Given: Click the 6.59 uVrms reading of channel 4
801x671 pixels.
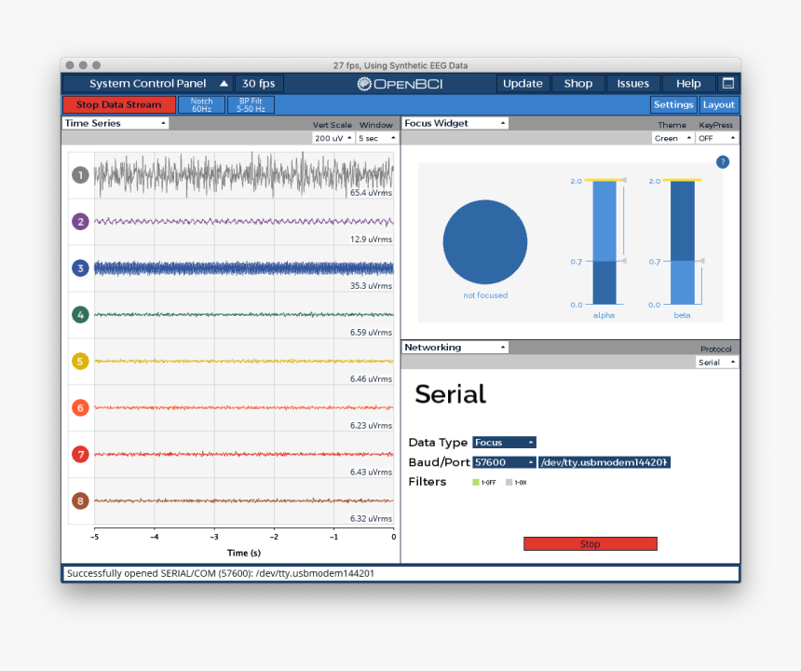Looking at the screenshot, I should (371, 332).
